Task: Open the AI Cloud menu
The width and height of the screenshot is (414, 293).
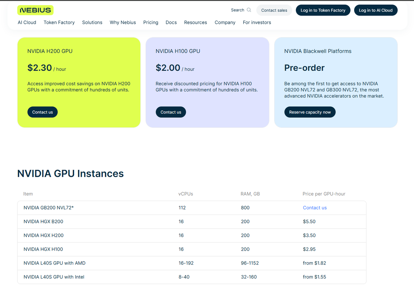Action: click(x=27, y=22)
